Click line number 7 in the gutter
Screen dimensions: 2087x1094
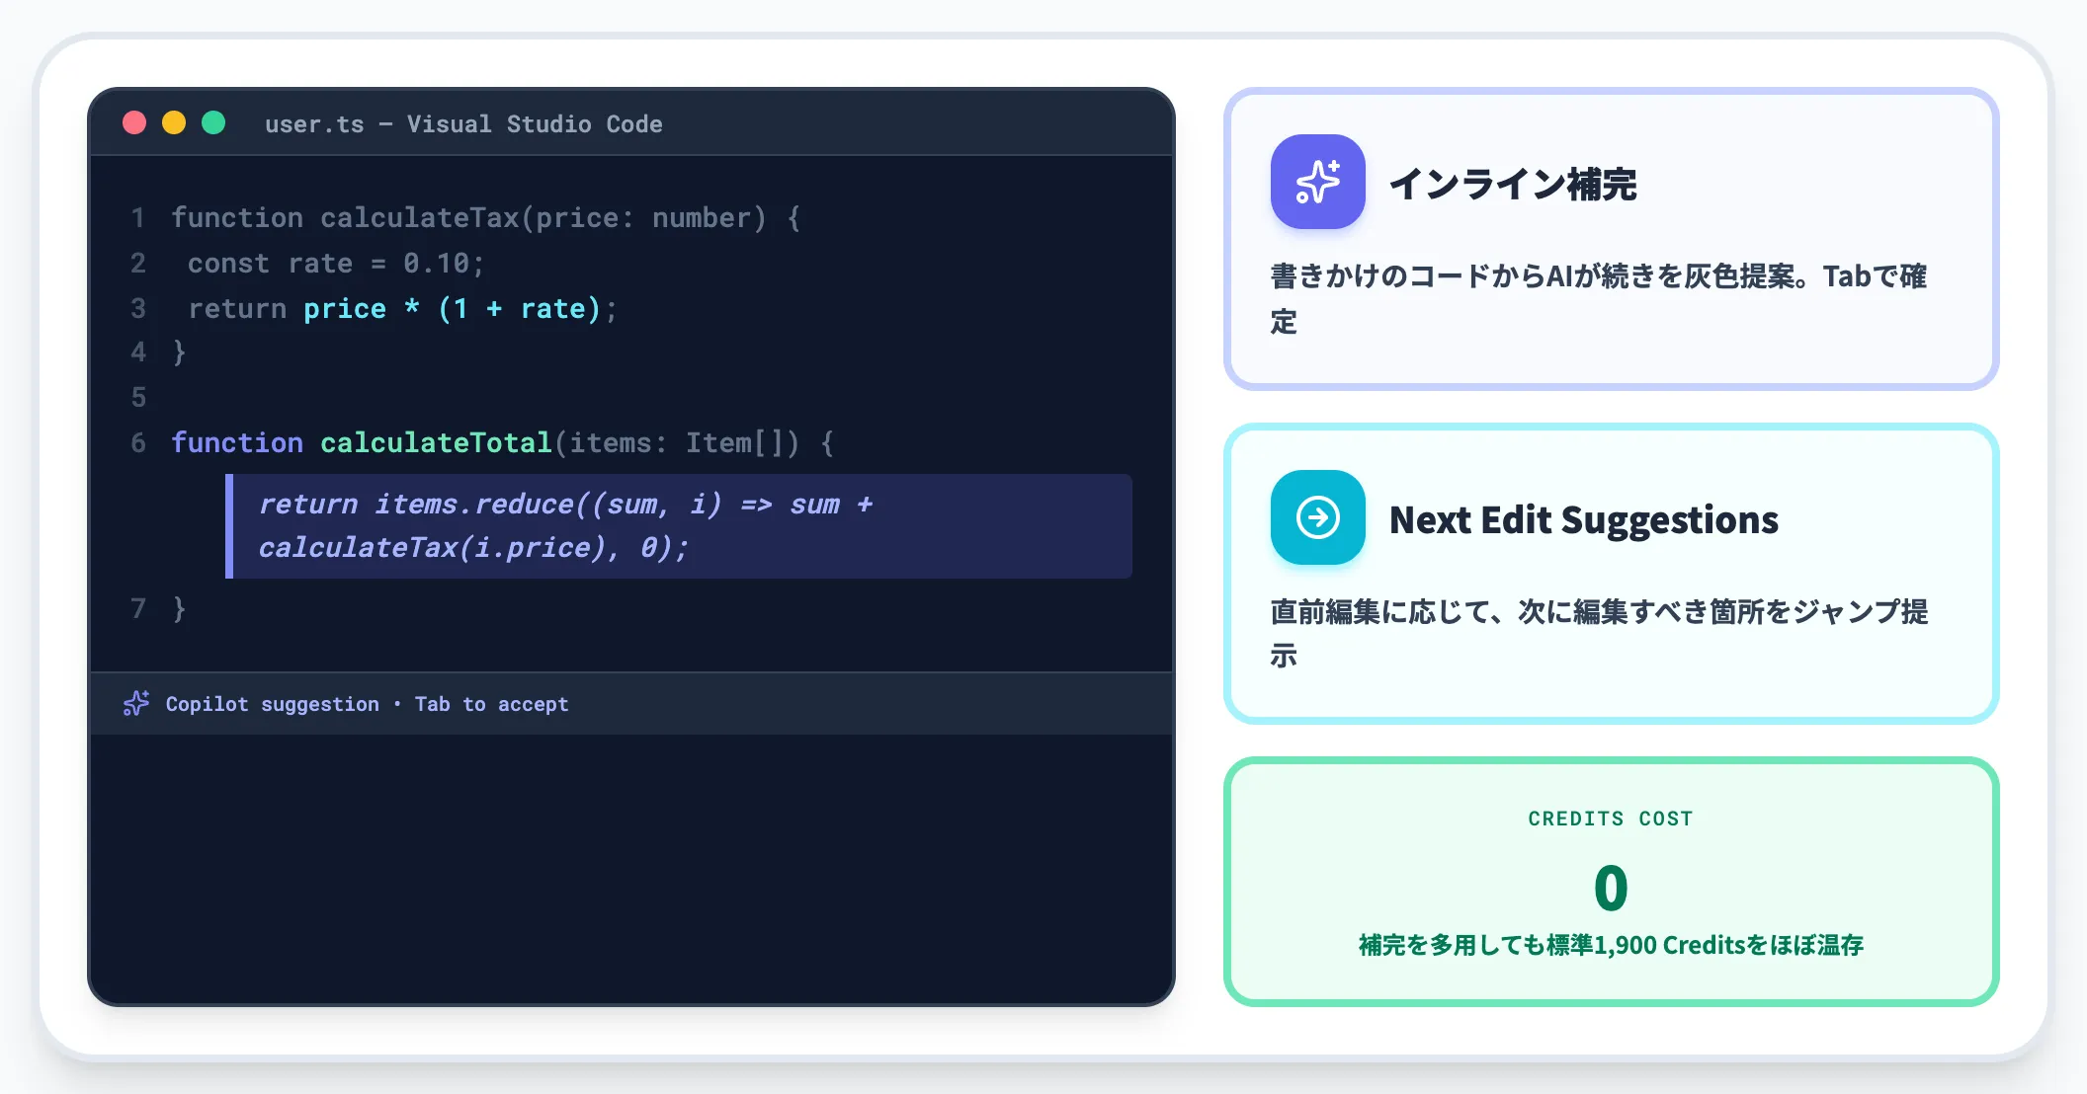point(138,609)
